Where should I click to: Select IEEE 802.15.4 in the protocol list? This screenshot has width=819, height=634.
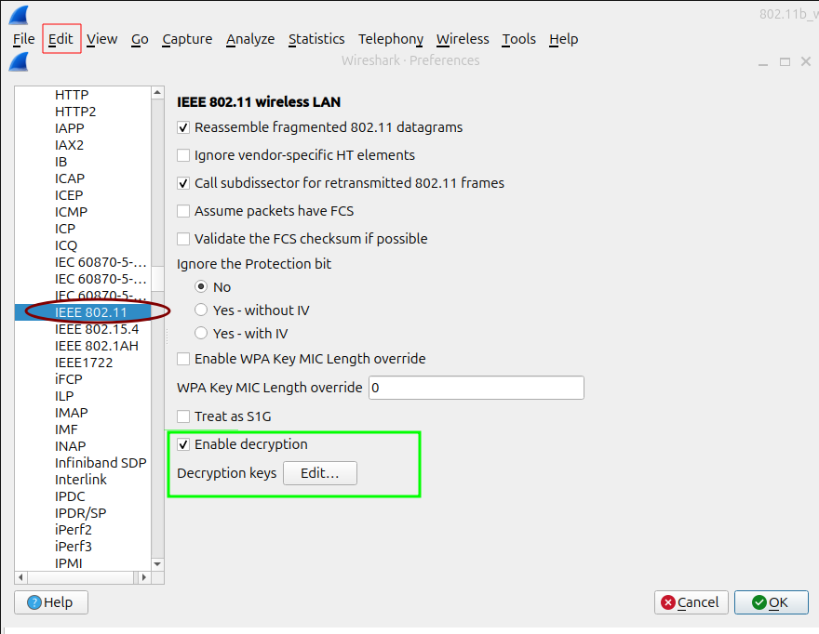[x=95, y=328]
